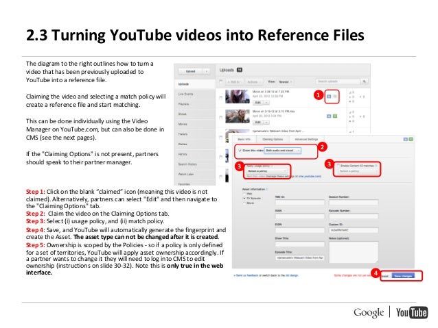
Task: Click the help icon next to Asset information
Action: (x=267, y=189)
